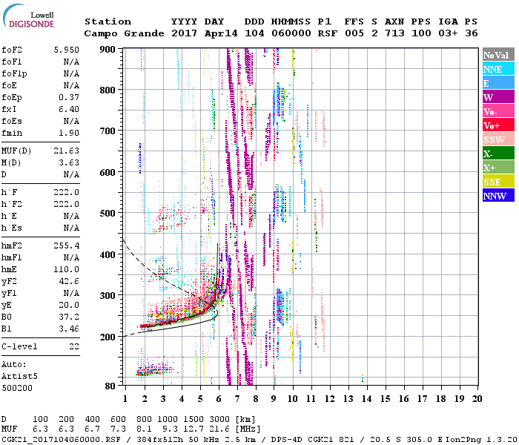Select the SSW legend swatch
The width and height of the screenshot is (519, 445).
498,139
